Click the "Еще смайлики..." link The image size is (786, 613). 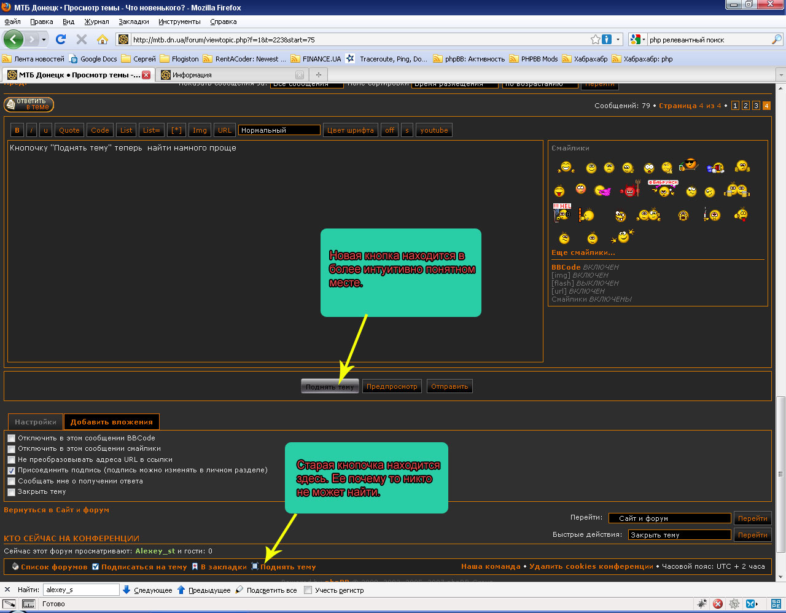[583, 252]
